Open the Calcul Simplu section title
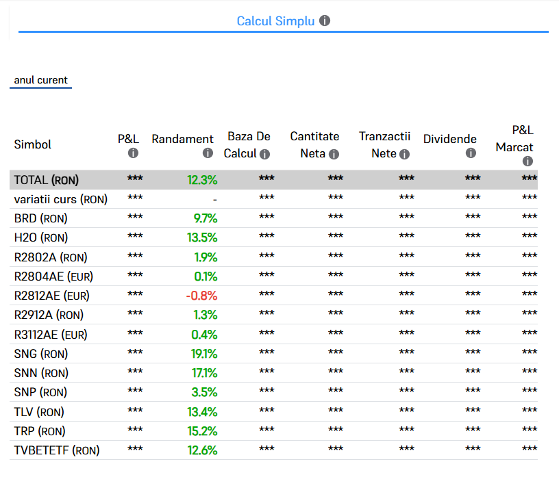This screenshot has width=559, height=477. click(275, 21)
